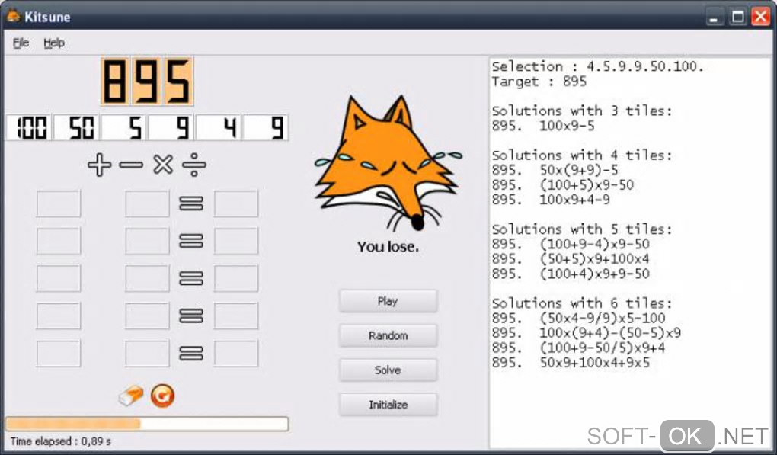Click the solution text '(100+5)x9-50'
The height and width of the screenshot is (455, 777).
[x=587, y=185]
